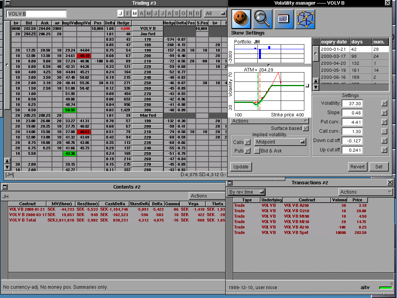Open Actions menu in Transactions window

[366, 192]
